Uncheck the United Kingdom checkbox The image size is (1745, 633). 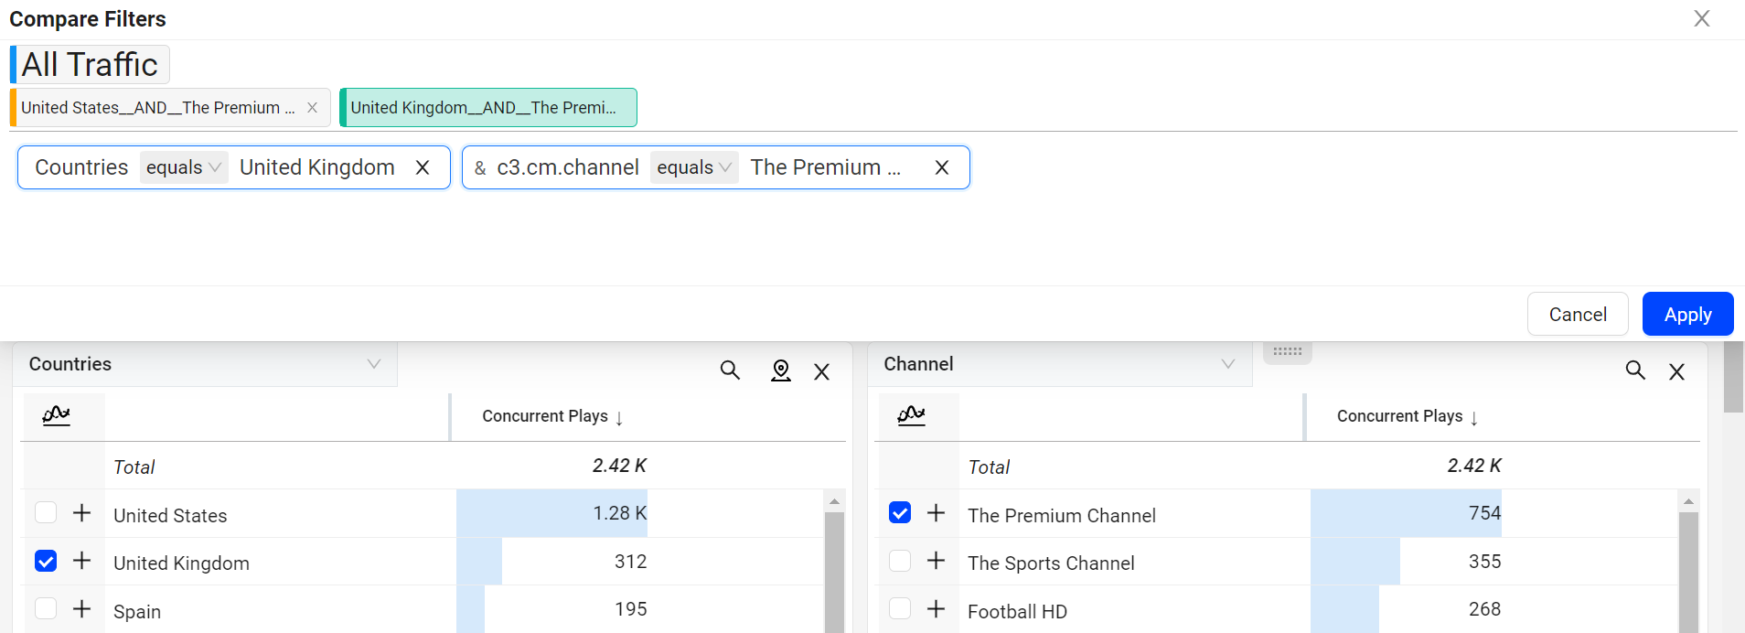[46, 561]
